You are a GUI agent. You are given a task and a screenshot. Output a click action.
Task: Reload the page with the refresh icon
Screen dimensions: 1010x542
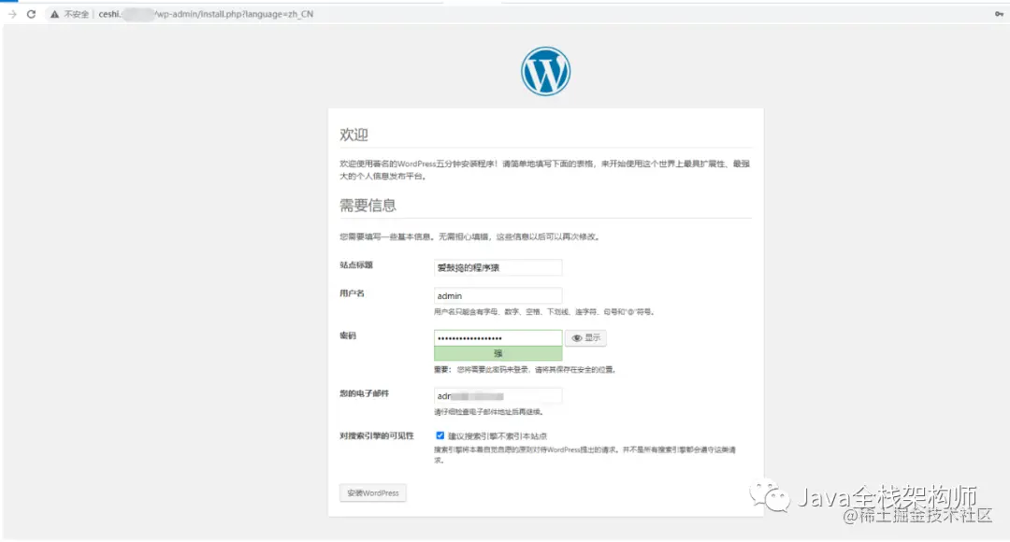tap(31, 14)
